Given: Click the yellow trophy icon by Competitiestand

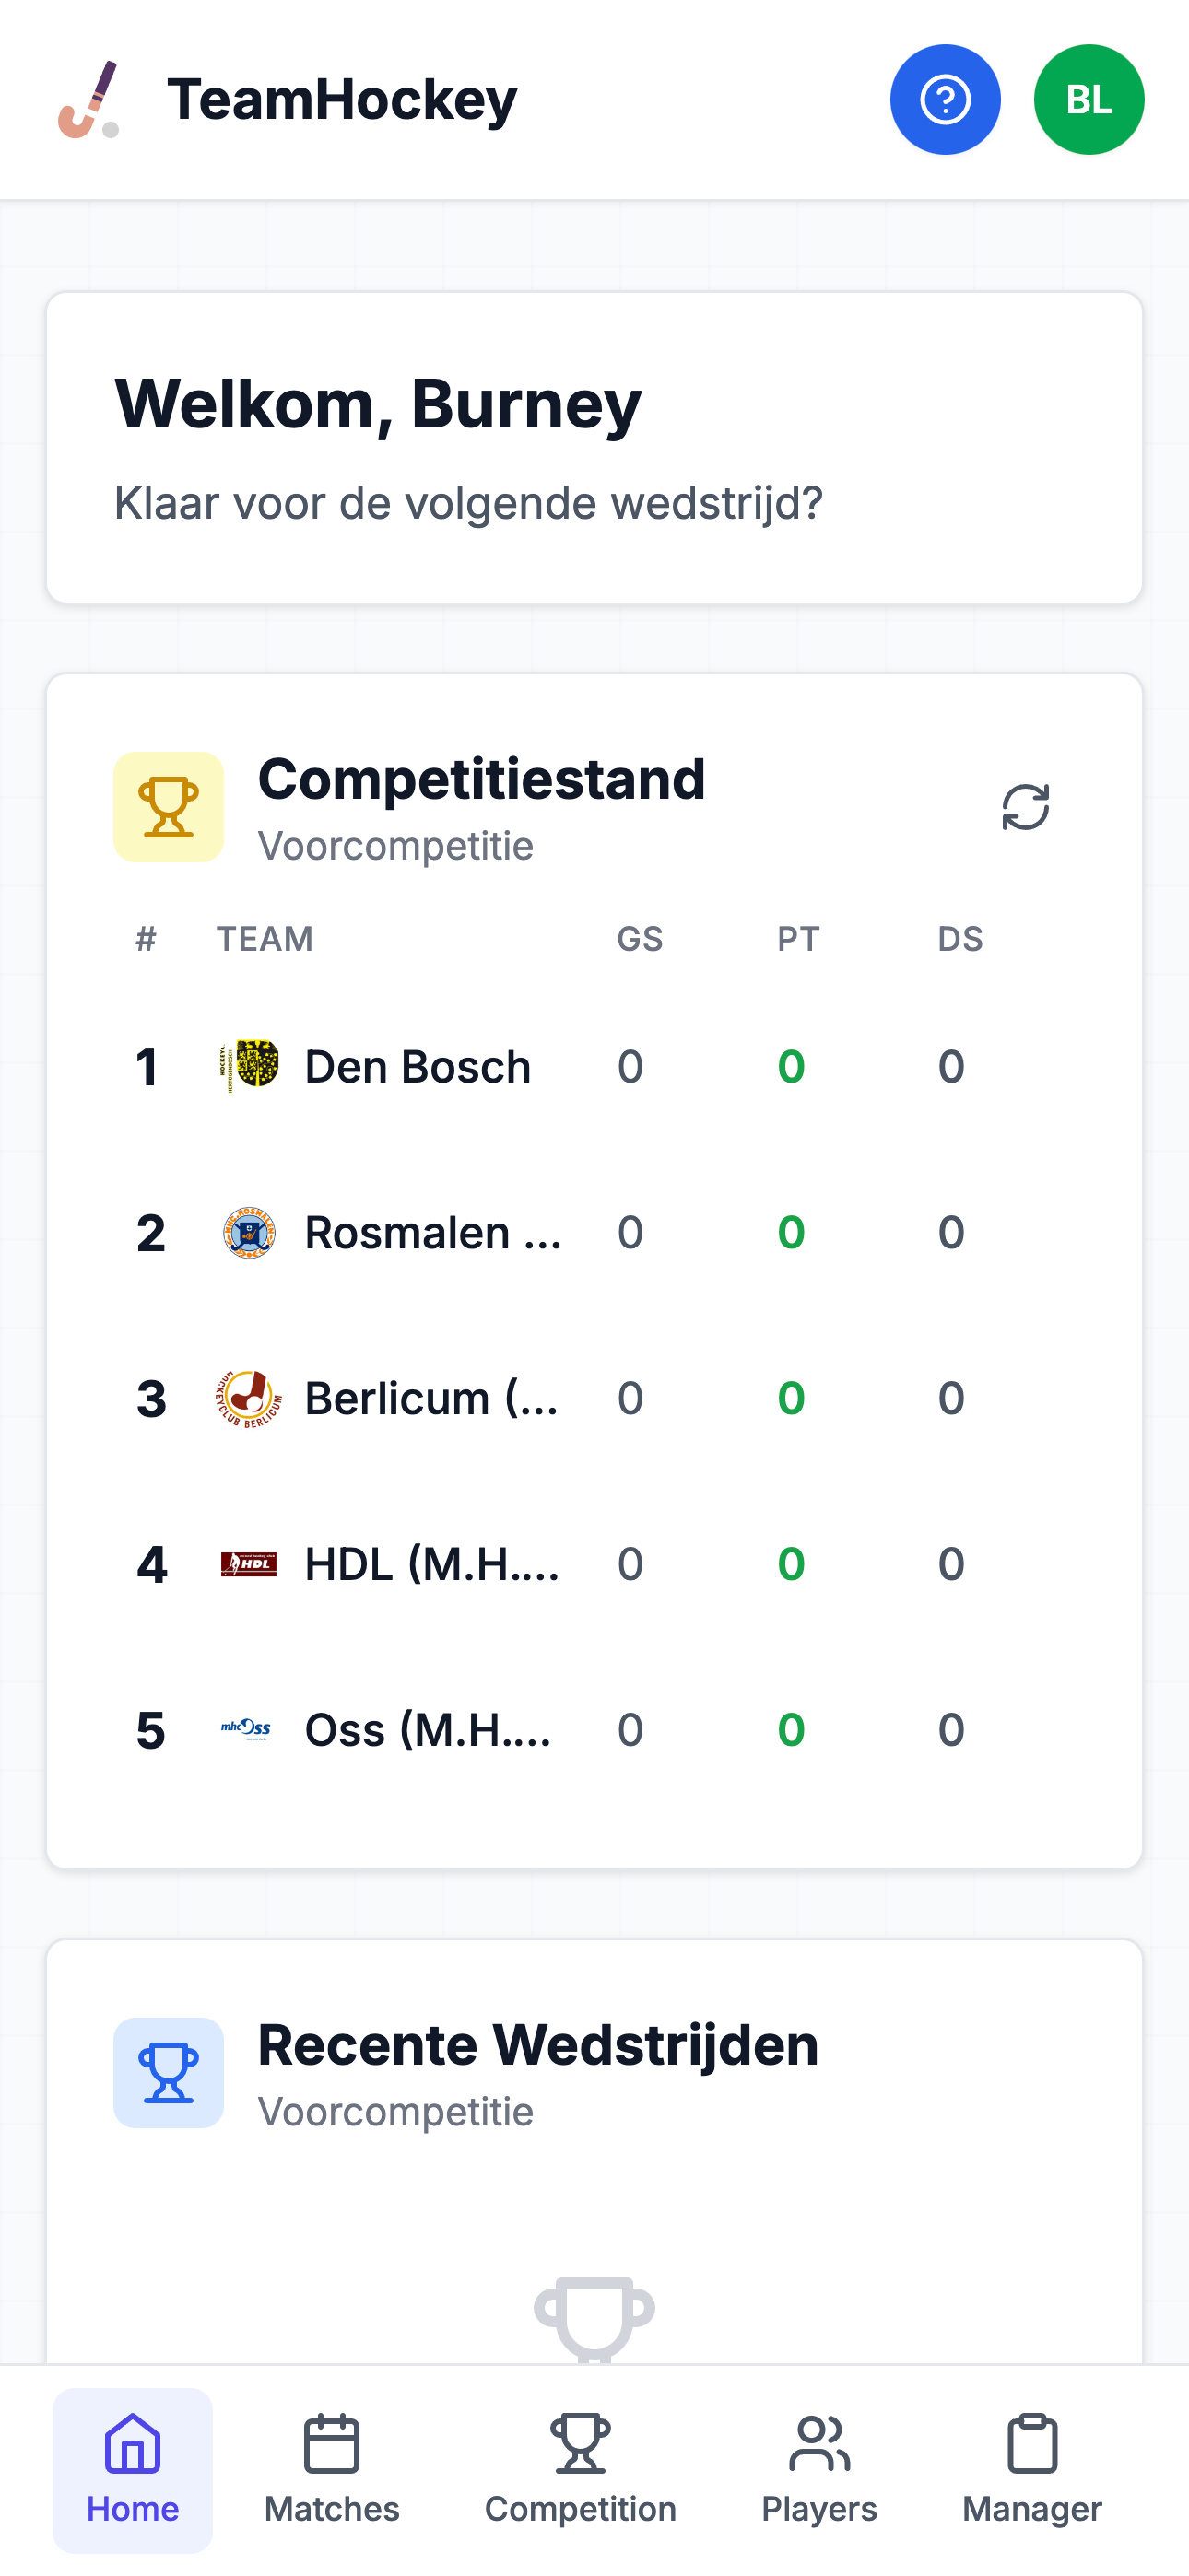Looking at the screenshot, I should click(x=168, y=807).
